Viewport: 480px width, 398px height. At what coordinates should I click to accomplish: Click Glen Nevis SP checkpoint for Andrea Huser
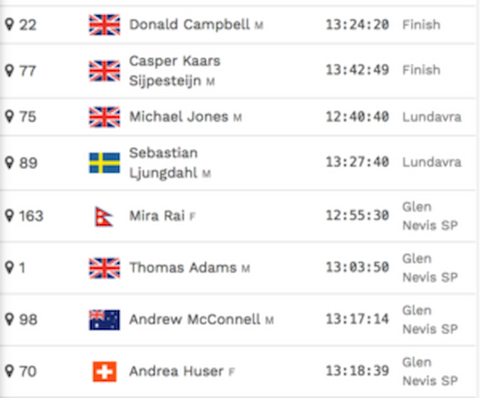click(x=430, y=372)
